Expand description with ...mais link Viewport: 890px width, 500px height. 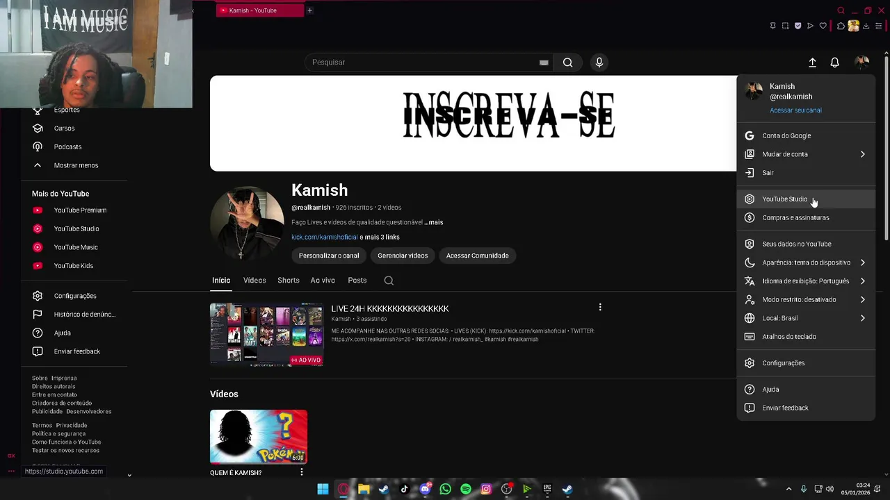click(x=434, y=222)
